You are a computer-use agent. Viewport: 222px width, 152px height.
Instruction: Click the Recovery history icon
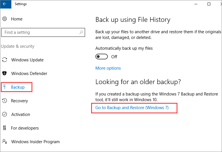(x=5, y=101)
